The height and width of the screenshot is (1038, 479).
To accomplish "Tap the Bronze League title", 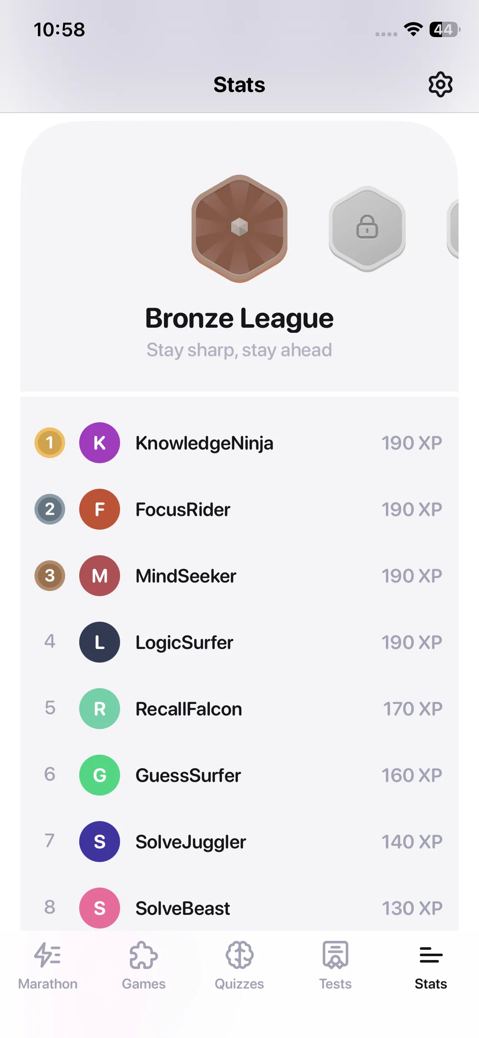I will point(239,318).
